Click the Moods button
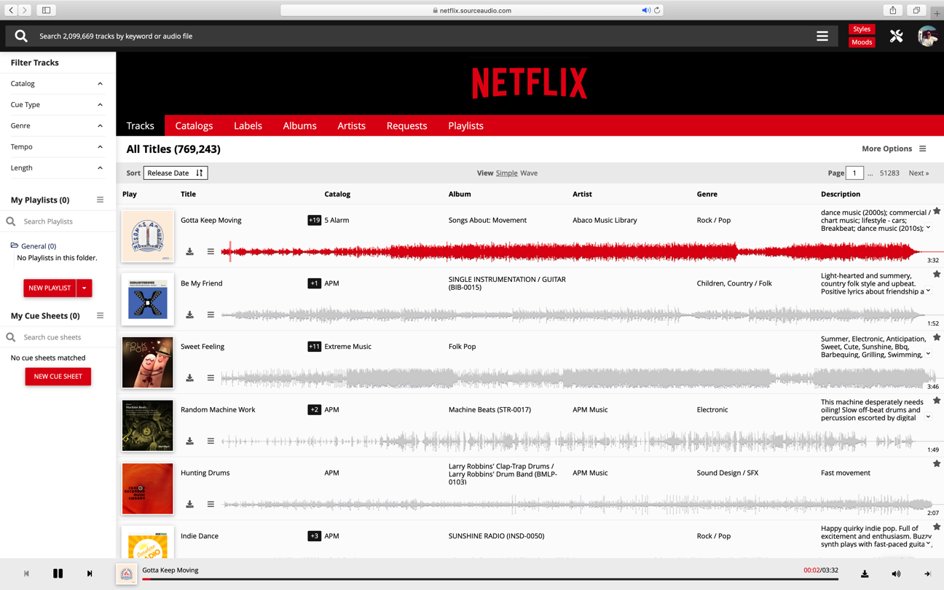Image resolution: width=944 pixels, height=590 pixels. [x=862, y=42]
